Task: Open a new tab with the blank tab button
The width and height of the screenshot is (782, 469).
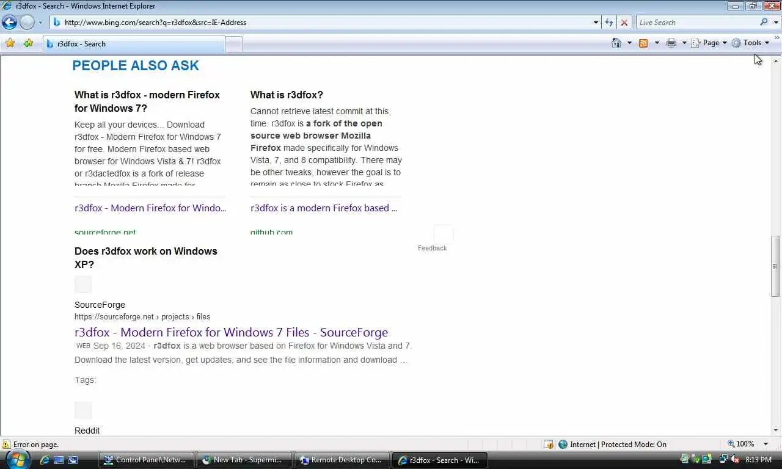Action: tap(234, 44)
